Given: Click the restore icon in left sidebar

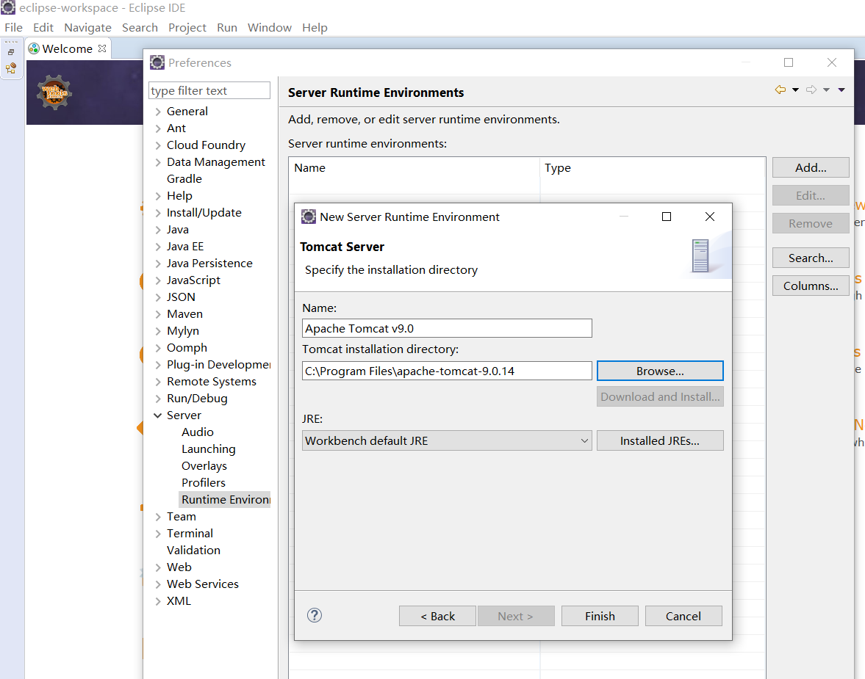Looking at the screenshot, I should 11,52.
